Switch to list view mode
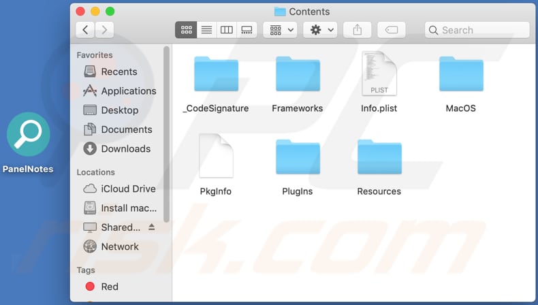Image resolution: width=538 pixels, height=305 pixels. [x=206, y=30]
